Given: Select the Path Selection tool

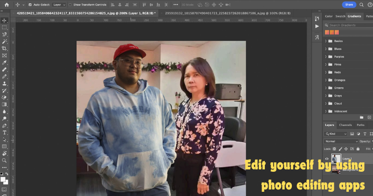Looking at the screenshot, I should [4, 140].
